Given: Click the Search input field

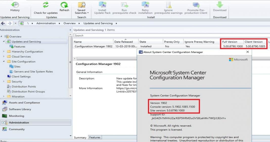Looking at the screenshot, I should [x=171, y=35].
